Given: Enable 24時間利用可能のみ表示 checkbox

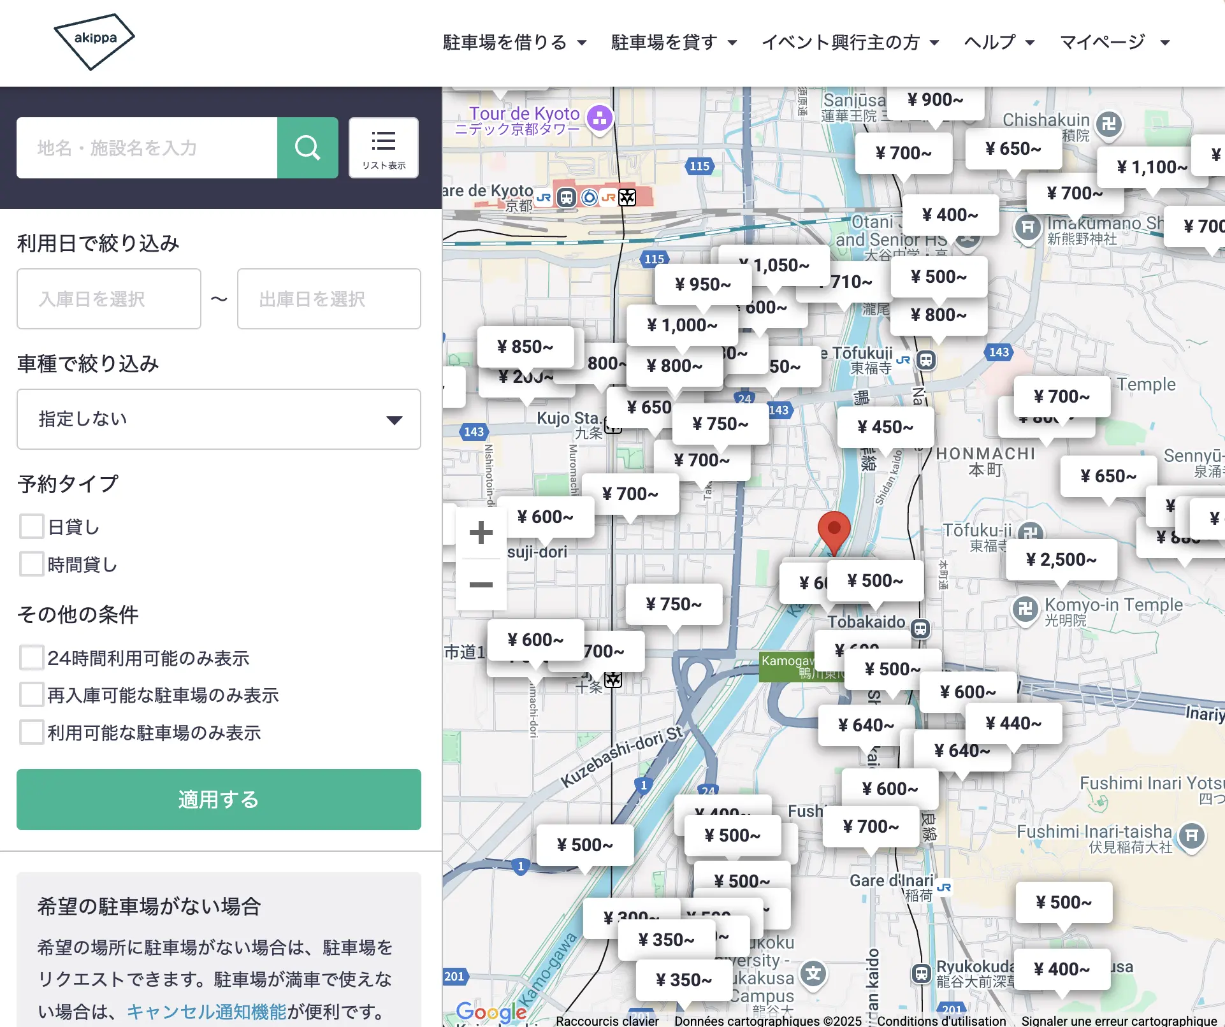Looking at the screenshot, I should click(x=31, y=657).
